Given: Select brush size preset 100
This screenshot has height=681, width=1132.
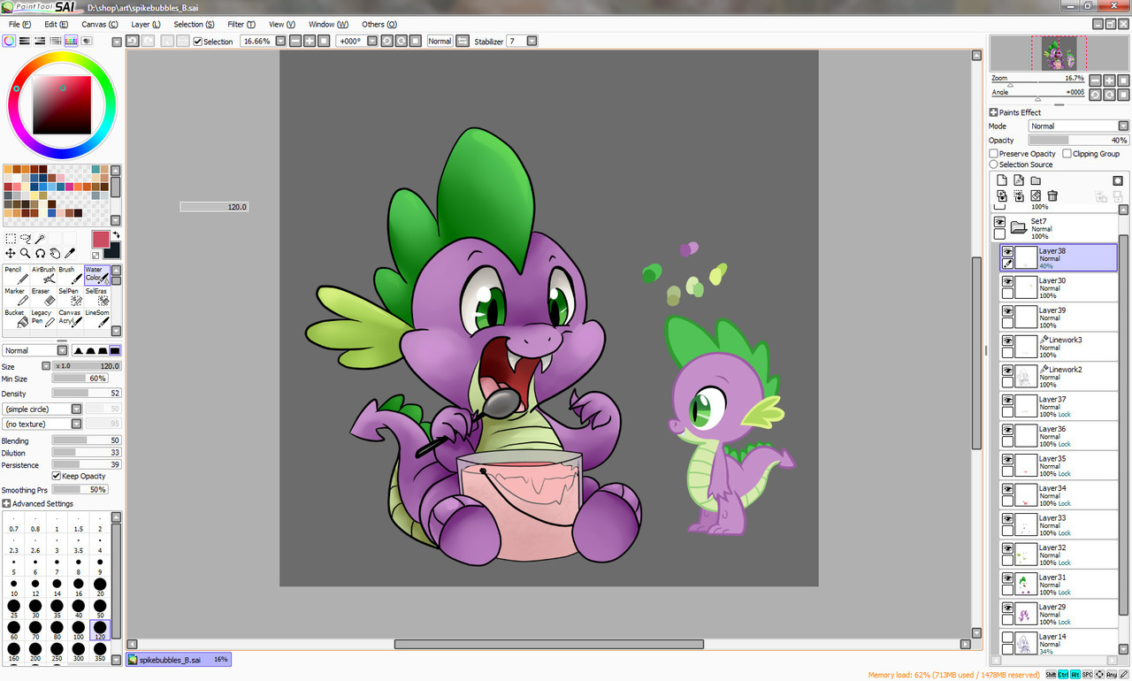Looking at the screenshot, I should (x=79, y=630).
